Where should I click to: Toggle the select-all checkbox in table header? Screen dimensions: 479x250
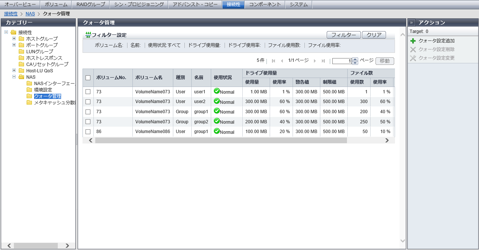(88, 78)
